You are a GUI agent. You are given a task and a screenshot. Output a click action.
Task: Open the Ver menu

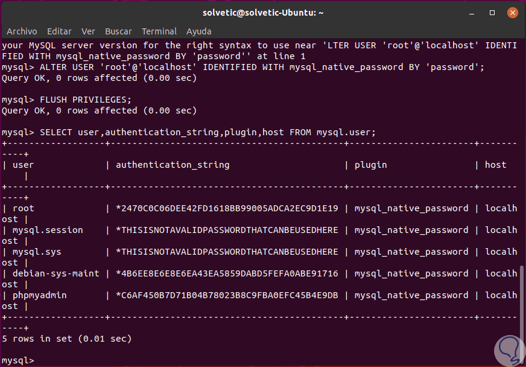coord(88,31)
